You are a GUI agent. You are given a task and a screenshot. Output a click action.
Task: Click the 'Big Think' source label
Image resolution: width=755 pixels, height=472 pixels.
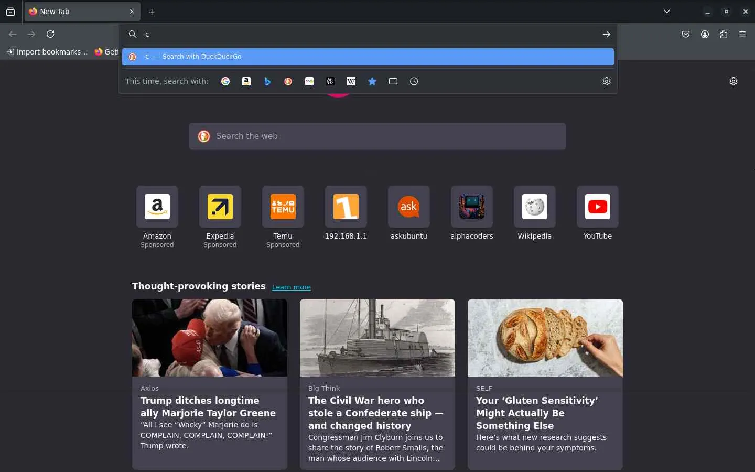tap(324, 389)
